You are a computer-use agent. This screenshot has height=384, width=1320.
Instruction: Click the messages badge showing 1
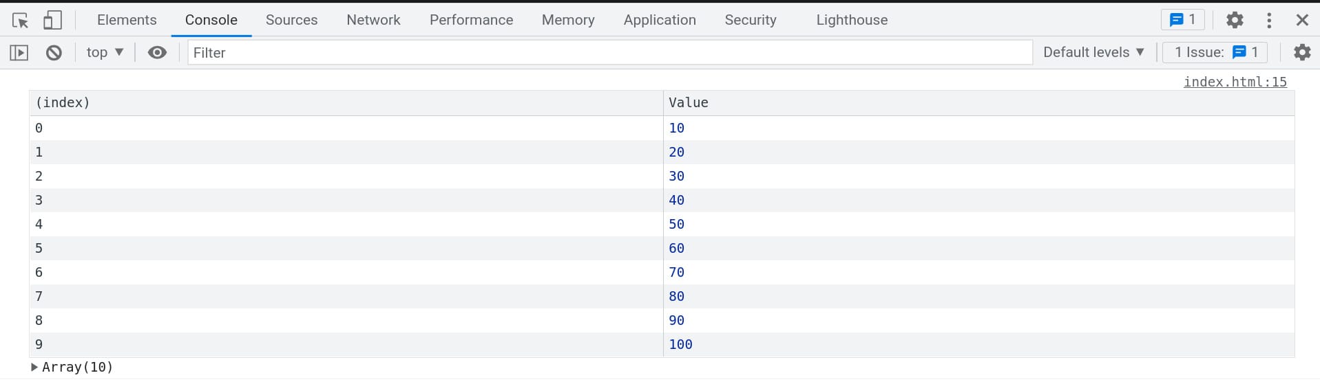[x=1183, y=20]
